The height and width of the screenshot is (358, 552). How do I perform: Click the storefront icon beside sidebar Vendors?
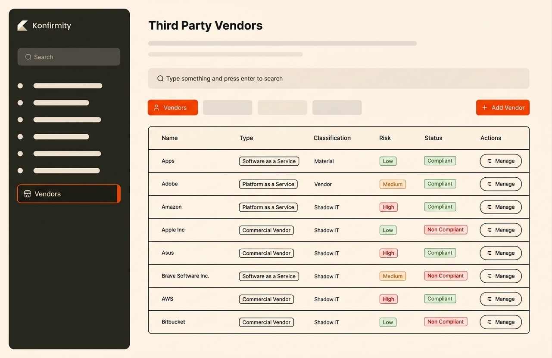(27, 194)
